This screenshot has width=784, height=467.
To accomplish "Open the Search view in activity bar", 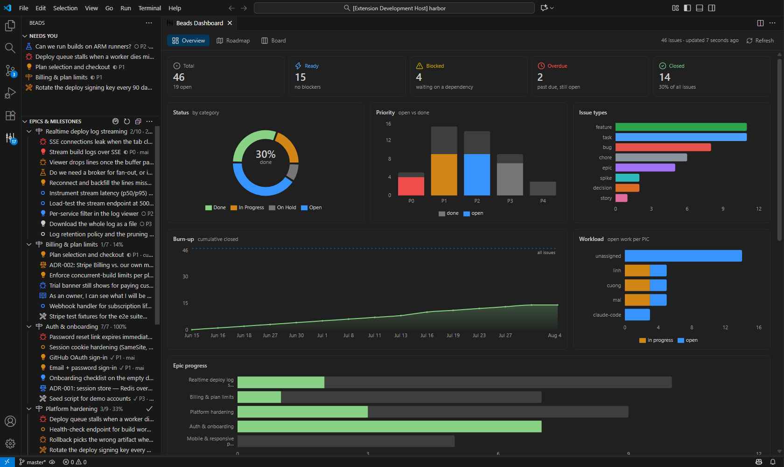I will coord(10,48).
